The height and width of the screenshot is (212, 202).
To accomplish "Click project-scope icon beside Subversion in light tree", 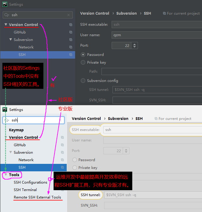I will (x=62, y=152).
